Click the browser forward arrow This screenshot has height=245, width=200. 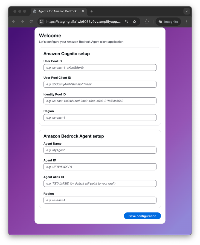pos(22,22)
